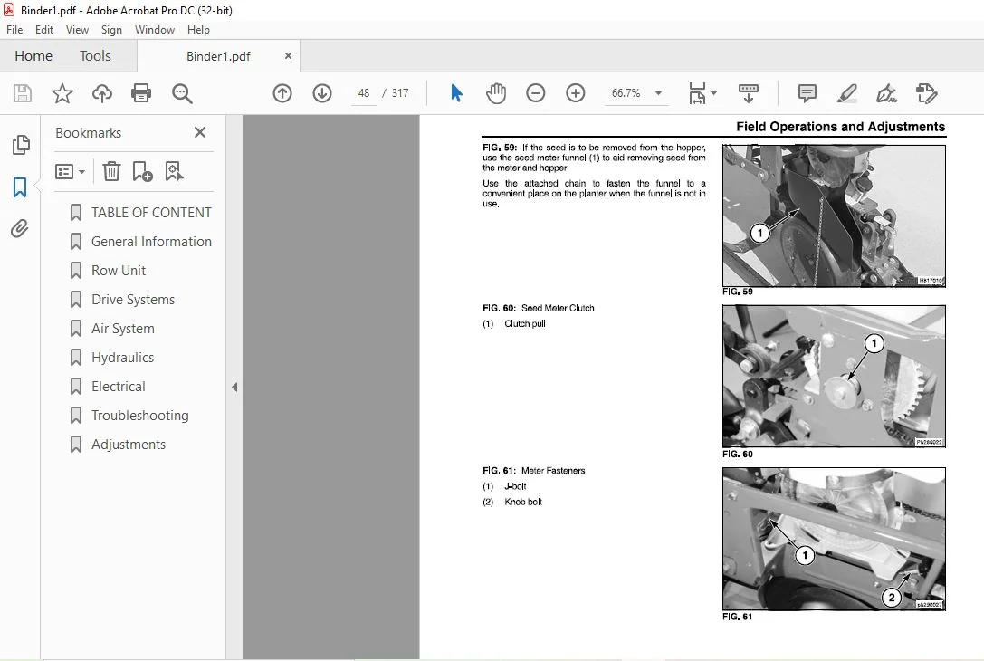Find the current bookmark icon
The height and width of the screenshot is (661, 984).
point(174,171)
